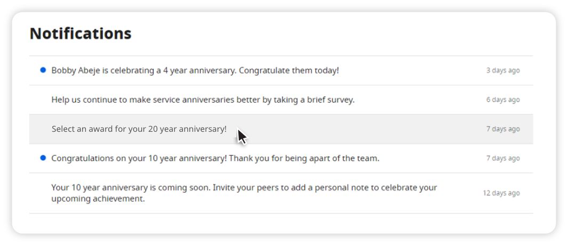The height and width of the screenshot is (246, 568).
Task: Click the '12 days ago' timestamp
Action: 501,193
